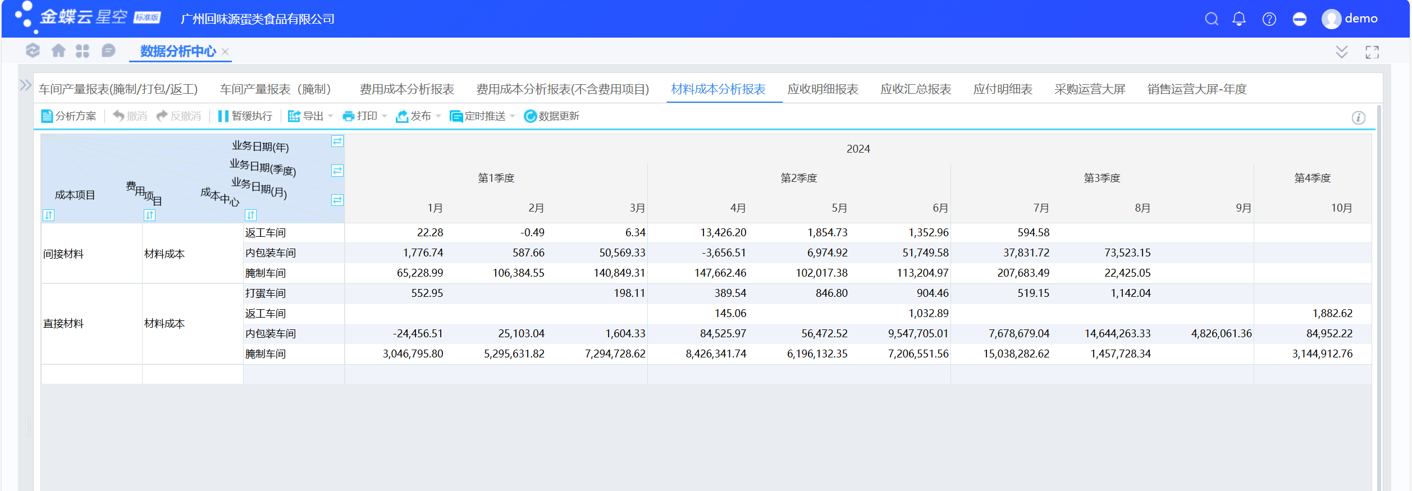Sort by 成本中心 column icon
1412x491 pixels.
coord(250,215)
